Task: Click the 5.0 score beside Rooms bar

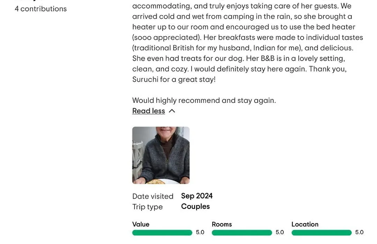Action: 280,232
